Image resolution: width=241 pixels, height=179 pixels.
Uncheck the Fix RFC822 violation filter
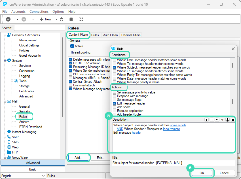[70, 63]
